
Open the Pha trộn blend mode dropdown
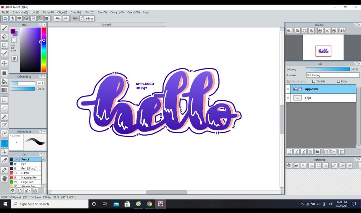[332, 75]
